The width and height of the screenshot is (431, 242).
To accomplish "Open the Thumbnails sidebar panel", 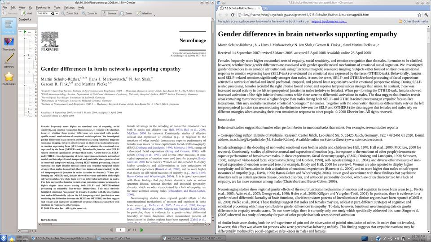I will coord(9,44).
